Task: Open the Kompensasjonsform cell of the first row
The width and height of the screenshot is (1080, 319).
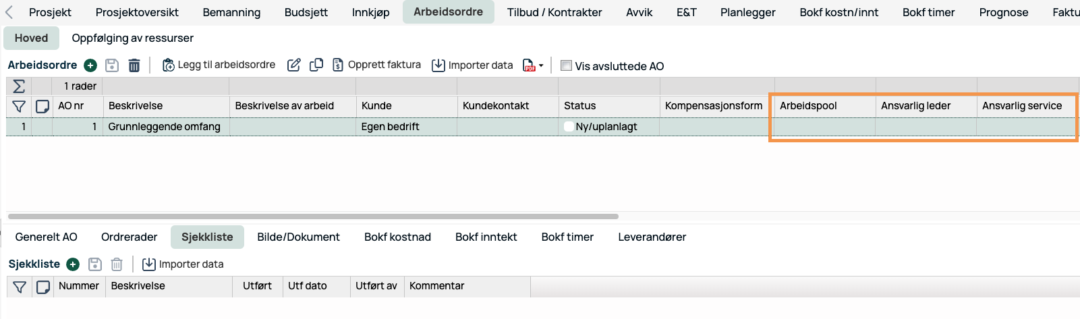Action: (714, 127)
